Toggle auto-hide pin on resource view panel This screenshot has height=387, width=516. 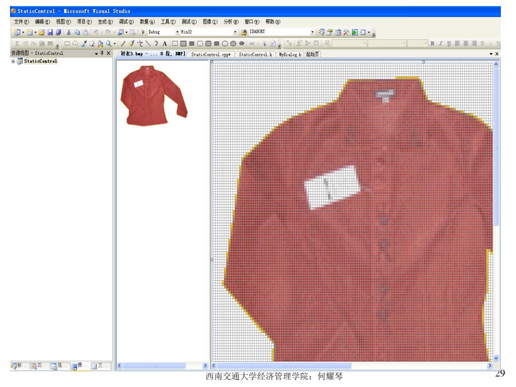coord(101,53)
